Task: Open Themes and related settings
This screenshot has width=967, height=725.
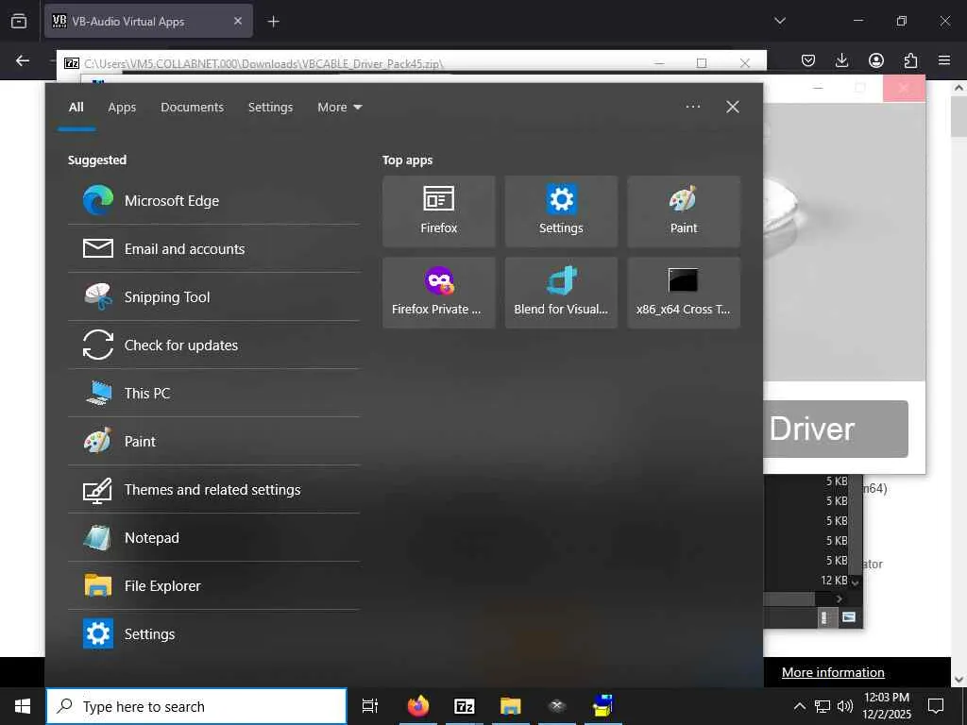Action: (x=213, y=489)
